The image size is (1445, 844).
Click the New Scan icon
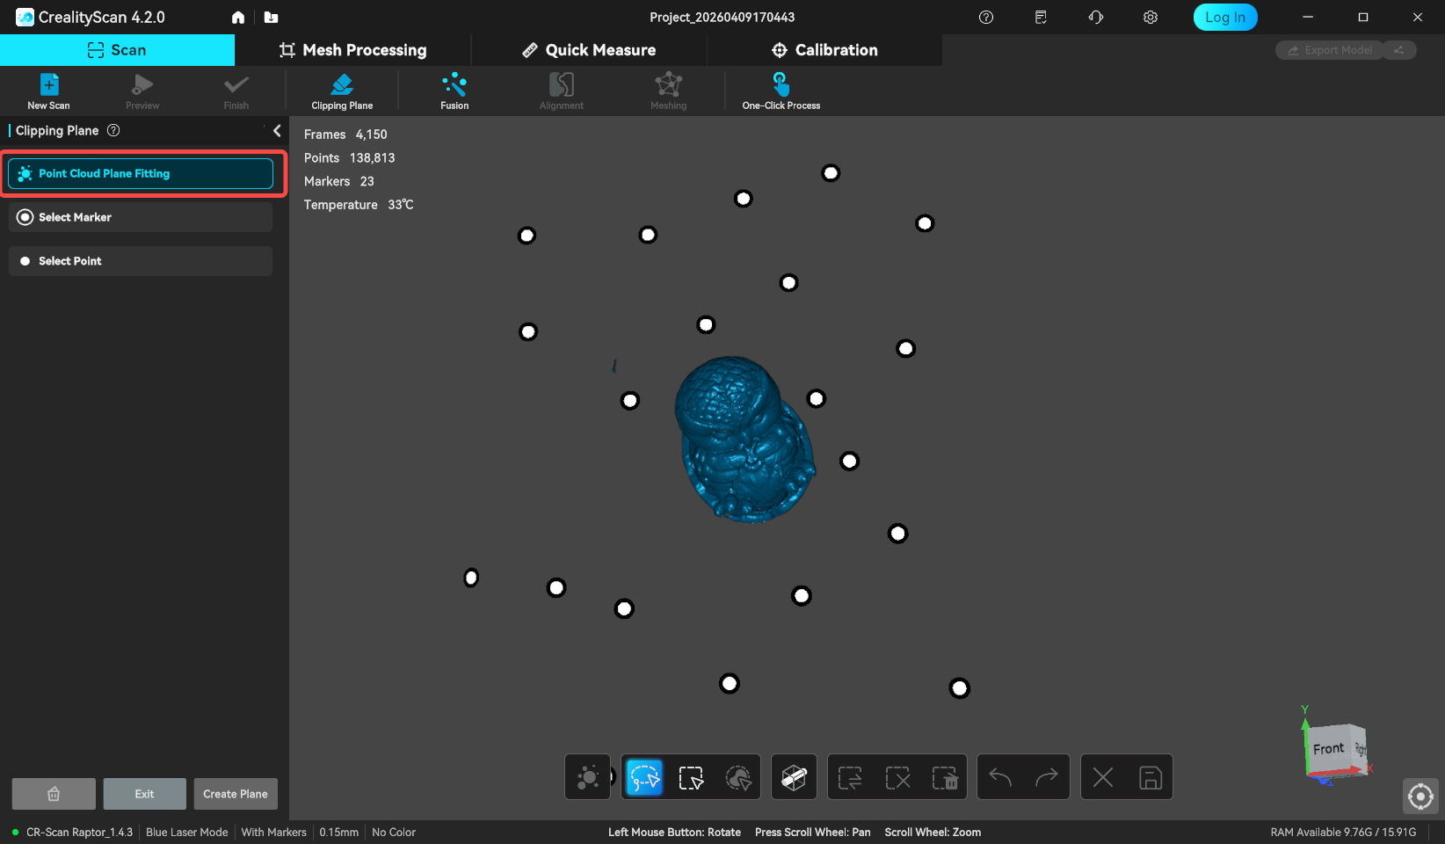[x=49, y=91]
